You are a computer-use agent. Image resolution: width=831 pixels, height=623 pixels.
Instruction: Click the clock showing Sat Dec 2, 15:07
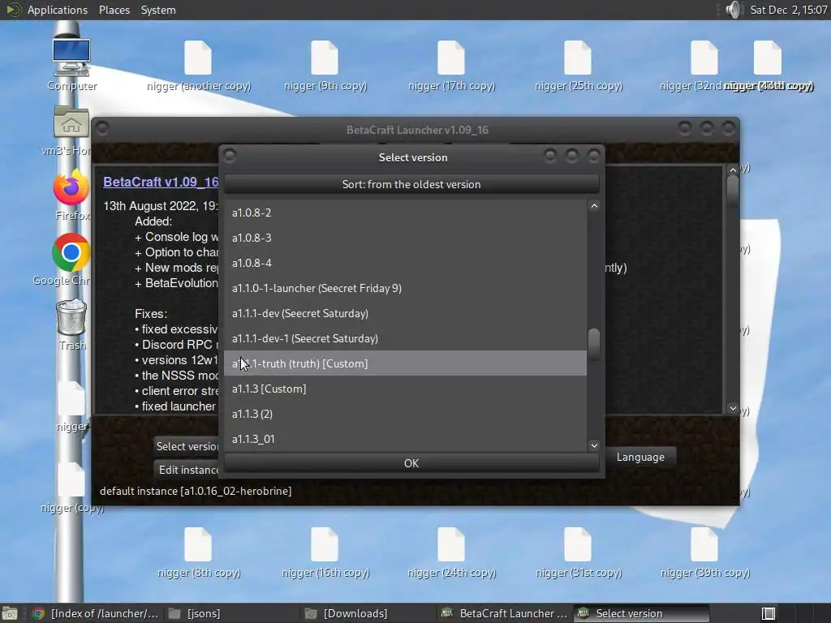coord(789,10)
